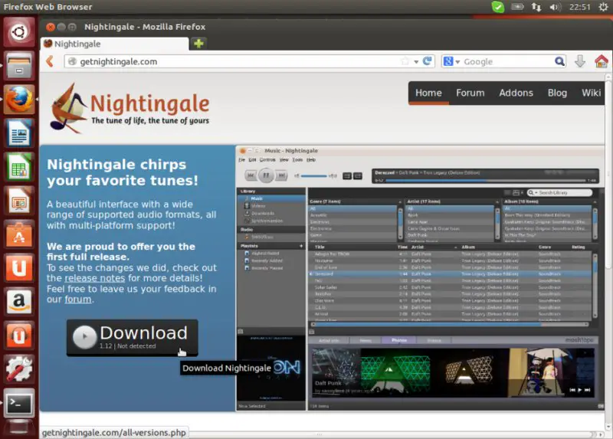The image size is (613, 439).
Task: Open the sound volume indicator
Action: pos(555,7)
